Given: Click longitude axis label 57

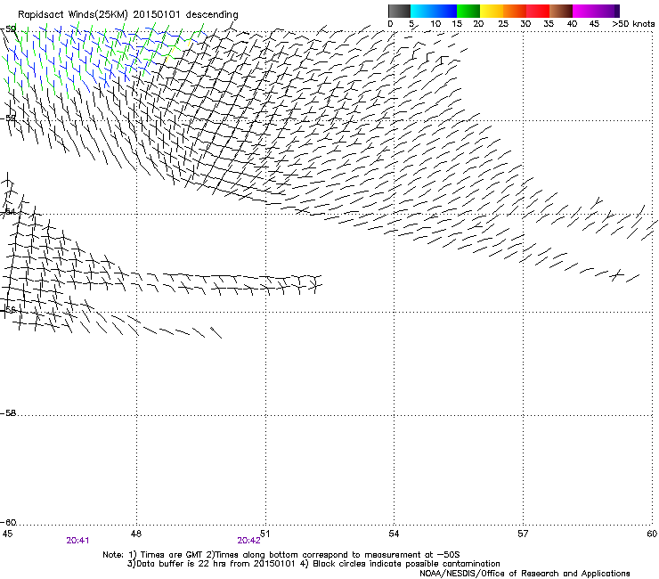Looking at the screenshot, I should pos(523,534).
